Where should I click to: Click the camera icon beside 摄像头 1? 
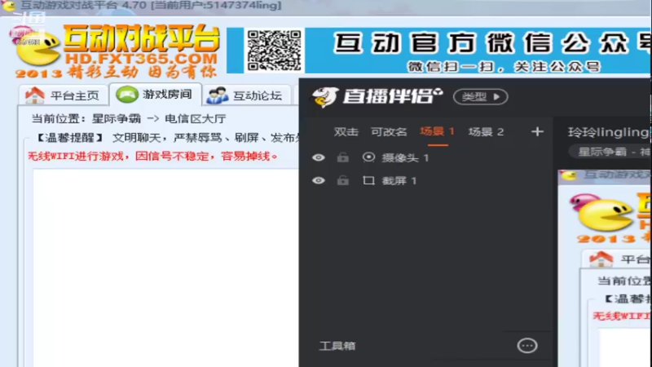368,157
